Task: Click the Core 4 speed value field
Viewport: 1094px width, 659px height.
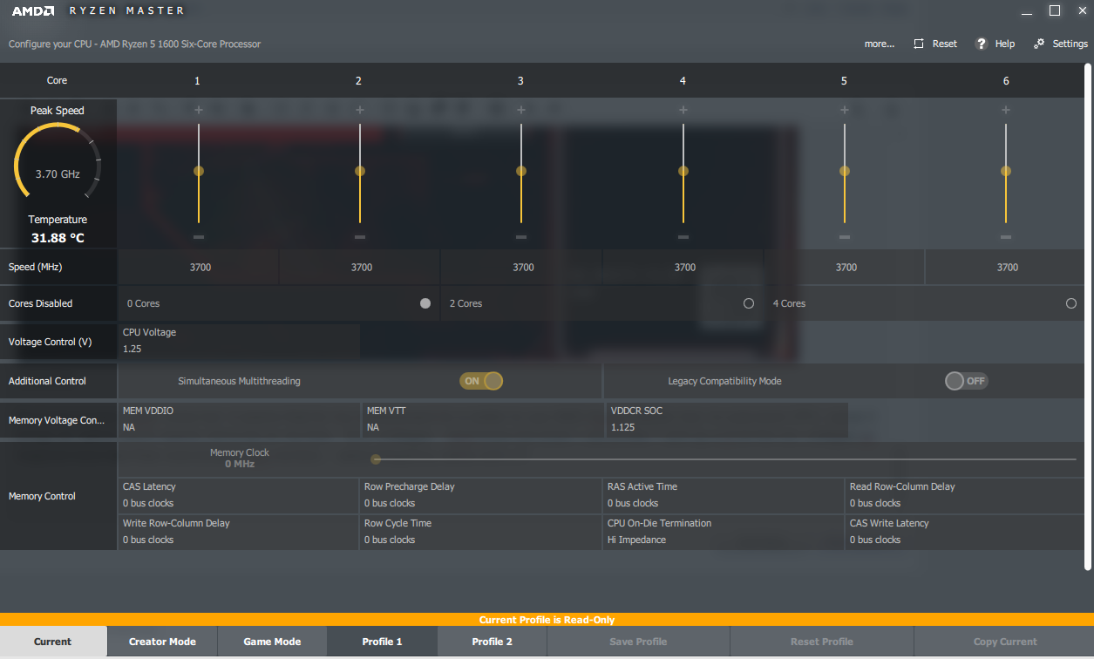Action: pos(683,268)
